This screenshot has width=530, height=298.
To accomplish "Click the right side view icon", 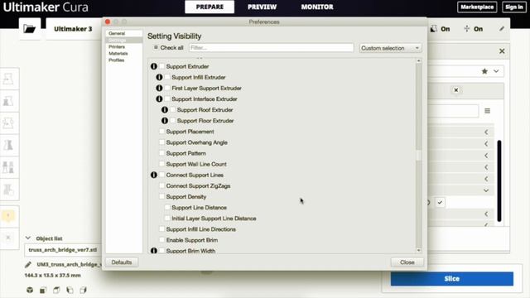I will [x=83, y=290].
